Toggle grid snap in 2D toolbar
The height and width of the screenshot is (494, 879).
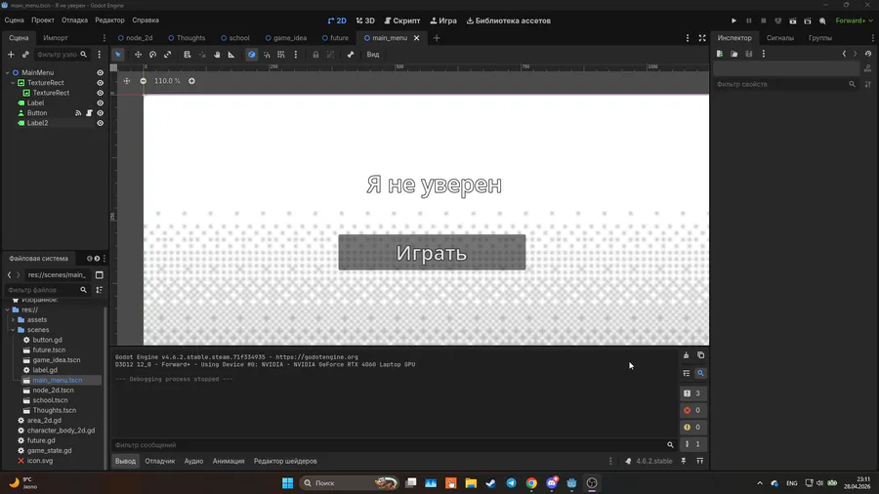(281, 55)
